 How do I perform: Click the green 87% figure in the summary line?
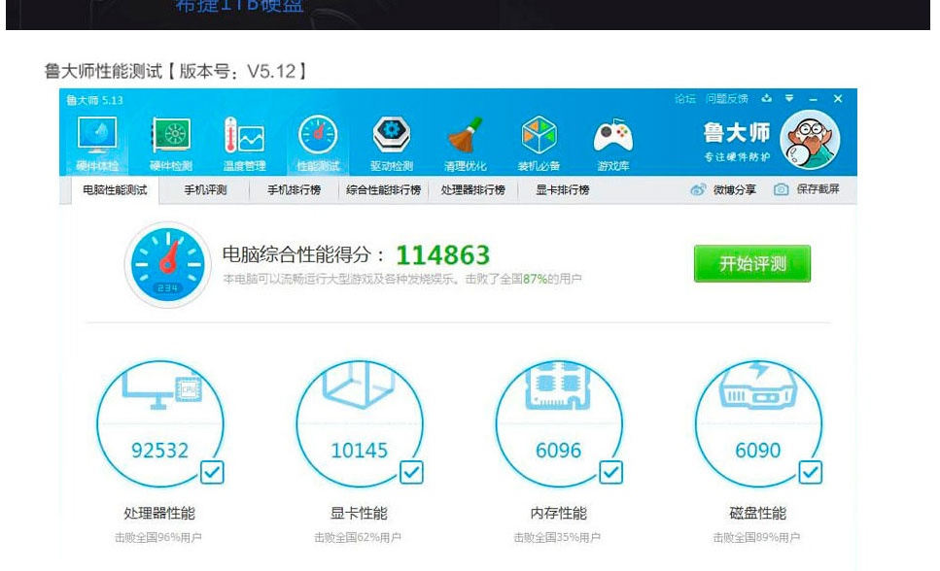535,279
